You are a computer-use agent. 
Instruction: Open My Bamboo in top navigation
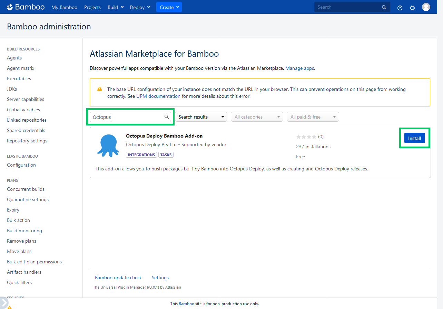pyautogui.click(x=65, y=7)
